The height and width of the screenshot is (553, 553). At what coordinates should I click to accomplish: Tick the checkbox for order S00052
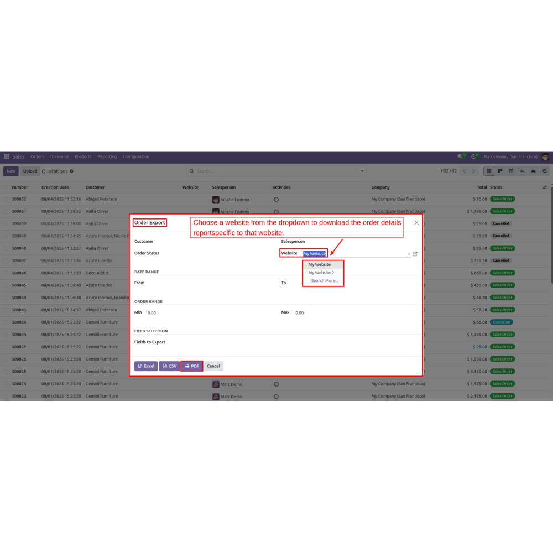pos(6,199)
